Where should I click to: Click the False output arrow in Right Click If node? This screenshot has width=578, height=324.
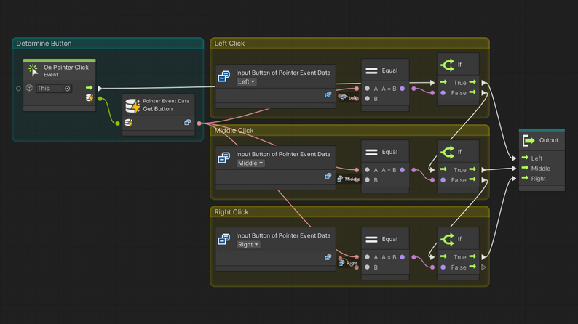[472, 267]
